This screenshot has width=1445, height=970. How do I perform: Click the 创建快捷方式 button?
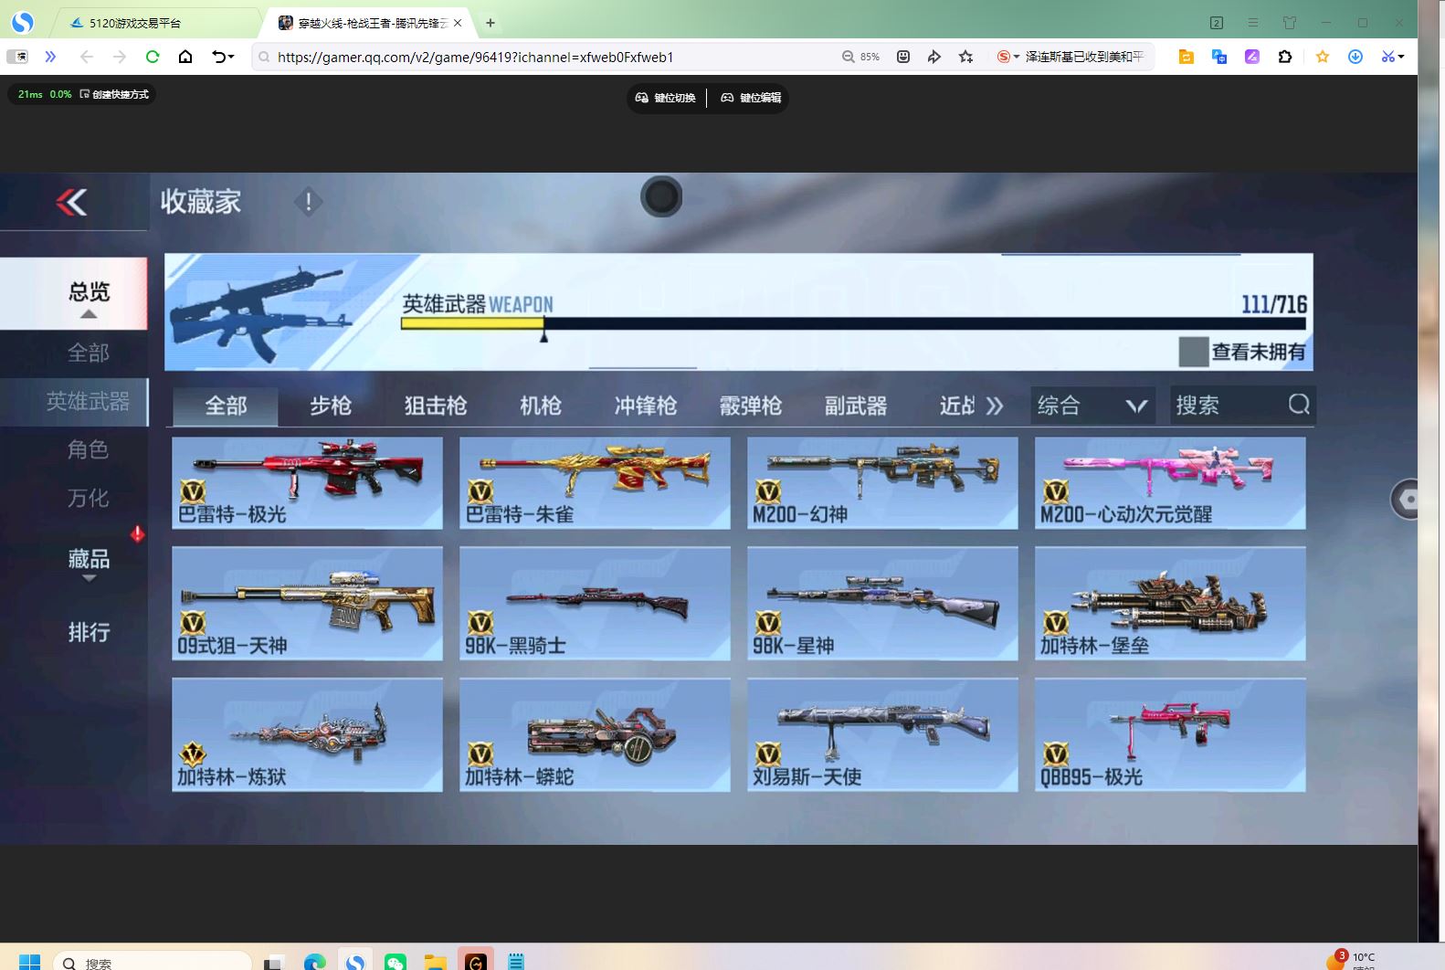[114, 94]
